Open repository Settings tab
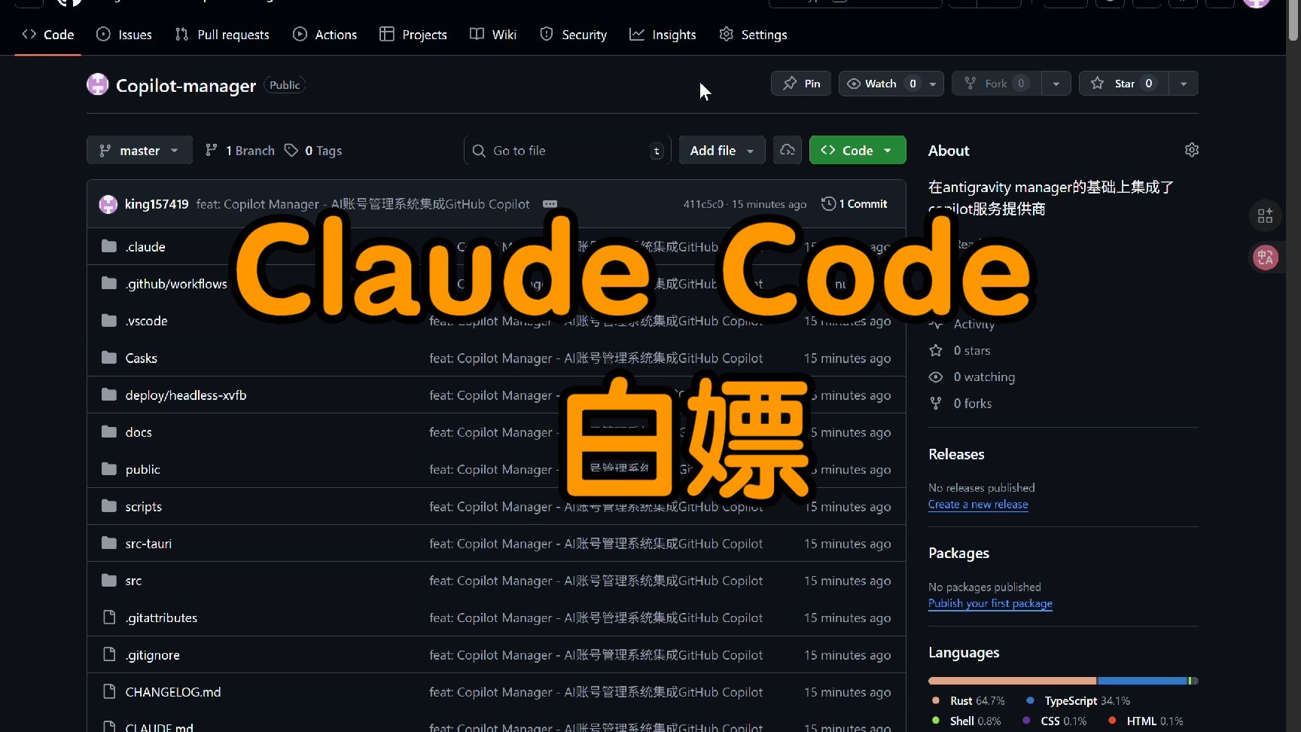This screenshot has width=1301, height=732. tap(753, 35)
